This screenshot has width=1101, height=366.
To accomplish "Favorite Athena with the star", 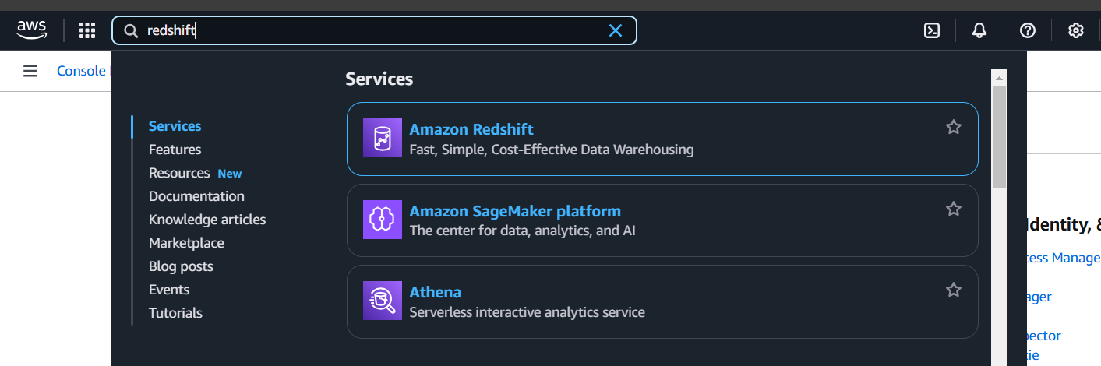I will click(954, 290).
